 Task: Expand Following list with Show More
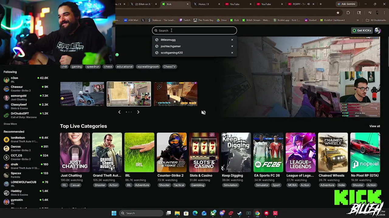click(x=10, y=124)
